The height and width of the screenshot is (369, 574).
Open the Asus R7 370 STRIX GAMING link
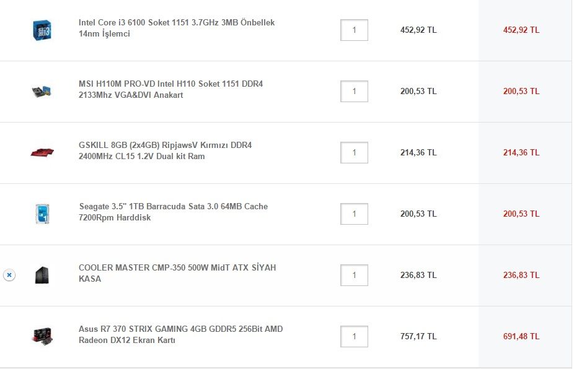click(x=180, y=334)
